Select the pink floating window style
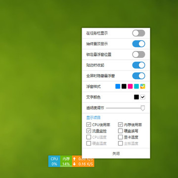 [130, 87]
